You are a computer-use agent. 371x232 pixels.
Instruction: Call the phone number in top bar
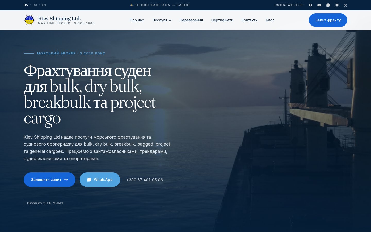click(x=289, y=5)
